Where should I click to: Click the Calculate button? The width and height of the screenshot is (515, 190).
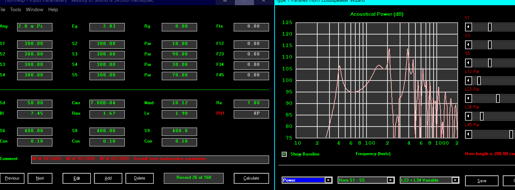point(251,178)
